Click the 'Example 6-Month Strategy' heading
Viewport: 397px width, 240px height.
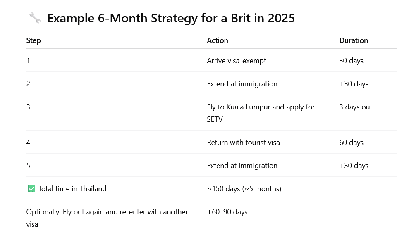[x=171, y=18]
